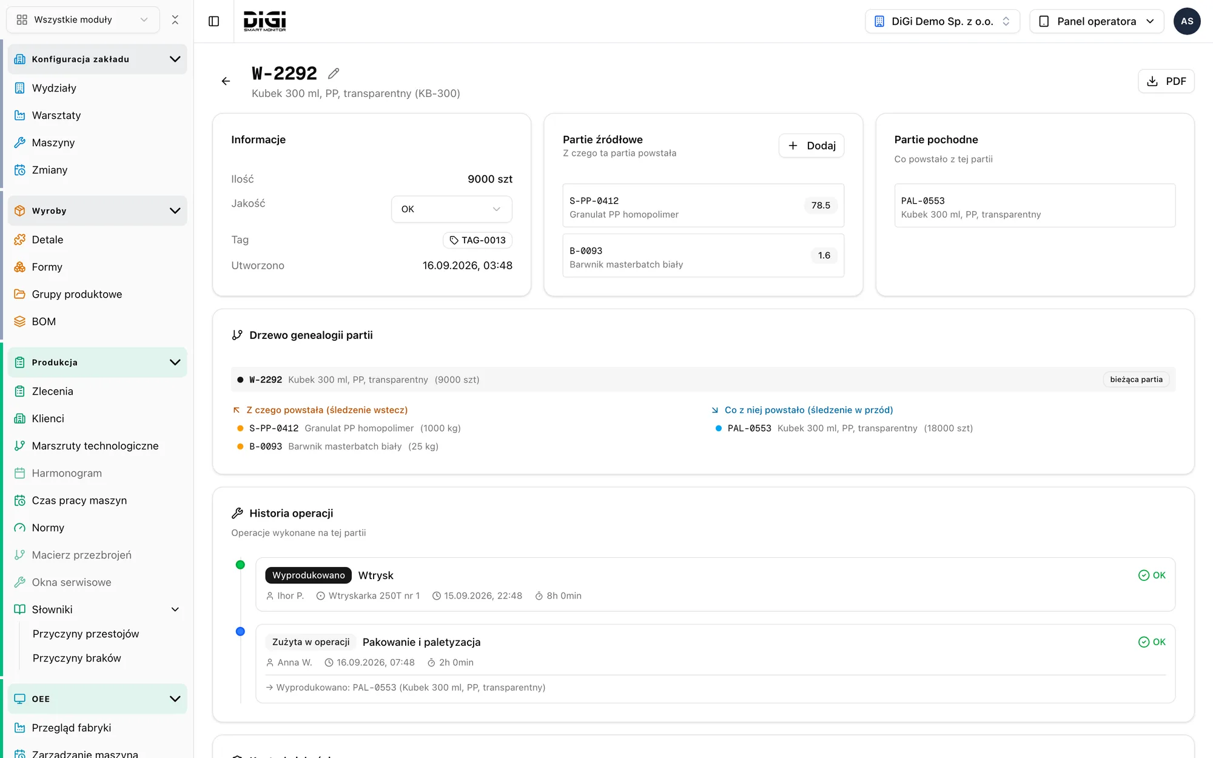Toggle the sidebar panel icon
This screenshot has width=1213, height=758.
[213, 21]
